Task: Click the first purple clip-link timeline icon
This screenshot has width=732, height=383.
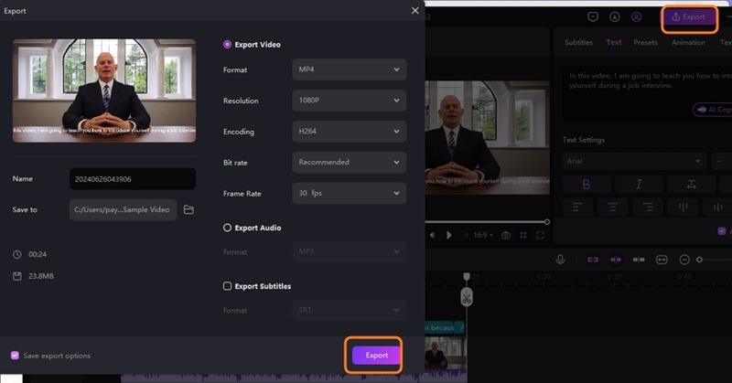Action: [x=593, y=260]
